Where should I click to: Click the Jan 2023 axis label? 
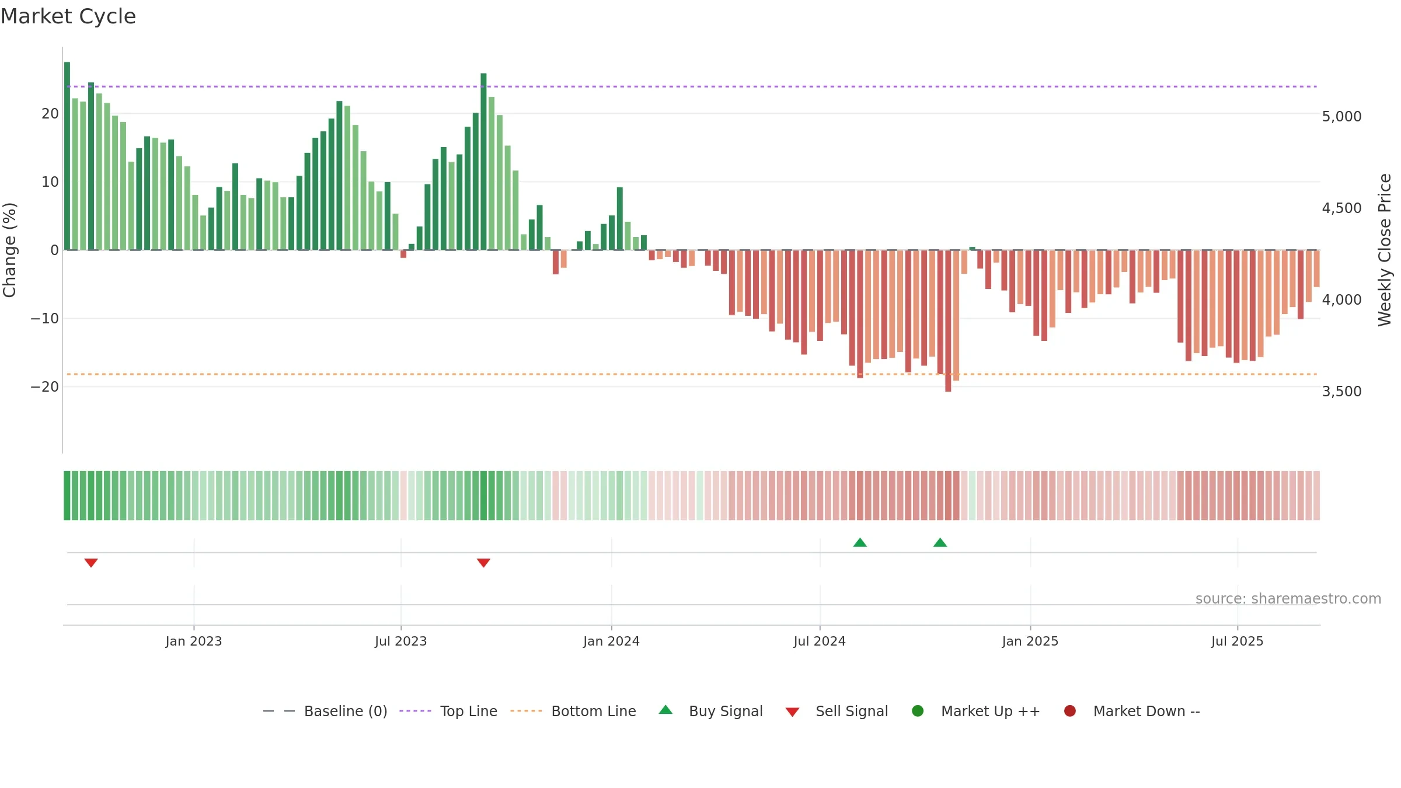(x=194, y=641)
